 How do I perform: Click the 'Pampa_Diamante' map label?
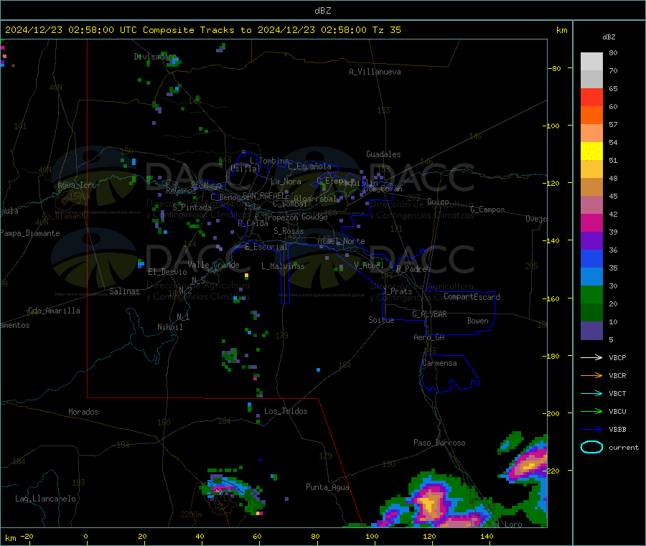click(x=30, y=233)
